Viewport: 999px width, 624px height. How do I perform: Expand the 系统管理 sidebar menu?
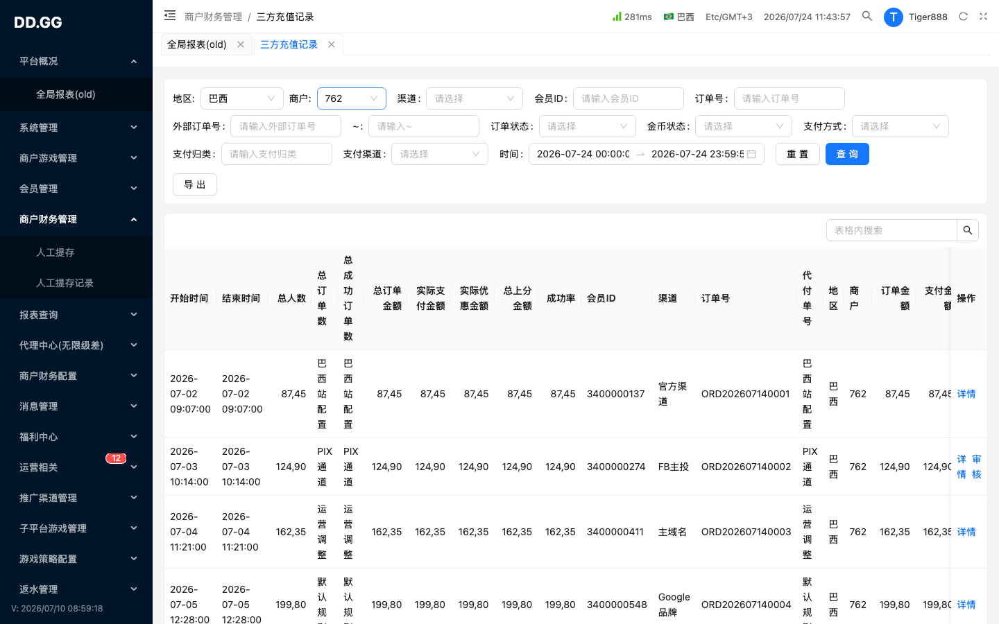tap(76, 128)
